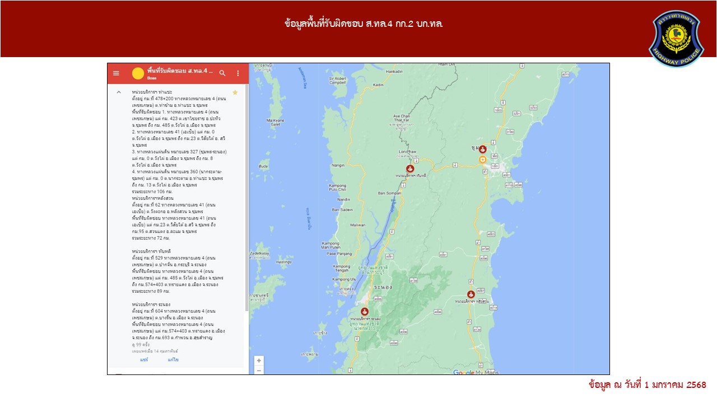The image size is (717, 403).
Task: Open the three-dot more options menu
Action: 238,73
